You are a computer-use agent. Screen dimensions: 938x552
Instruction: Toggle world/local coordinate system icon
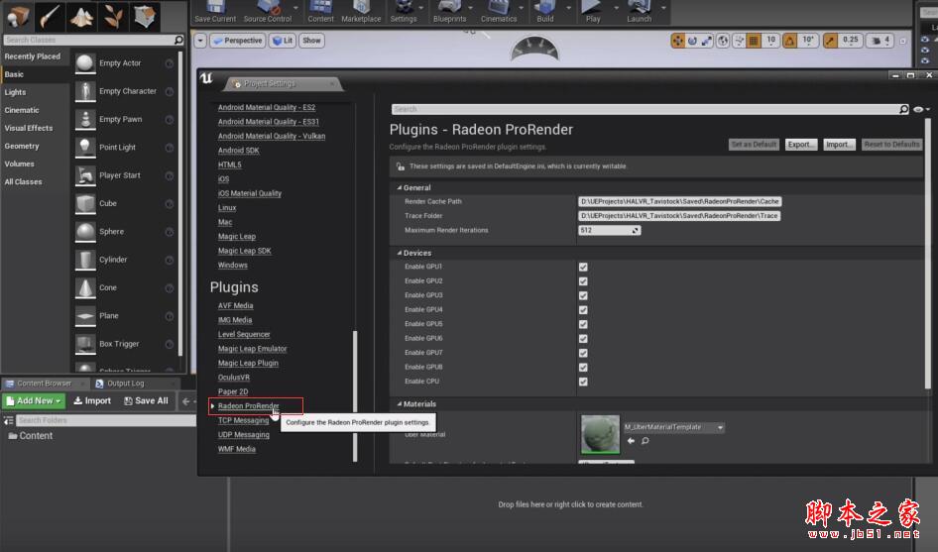(x=723, y=40)
